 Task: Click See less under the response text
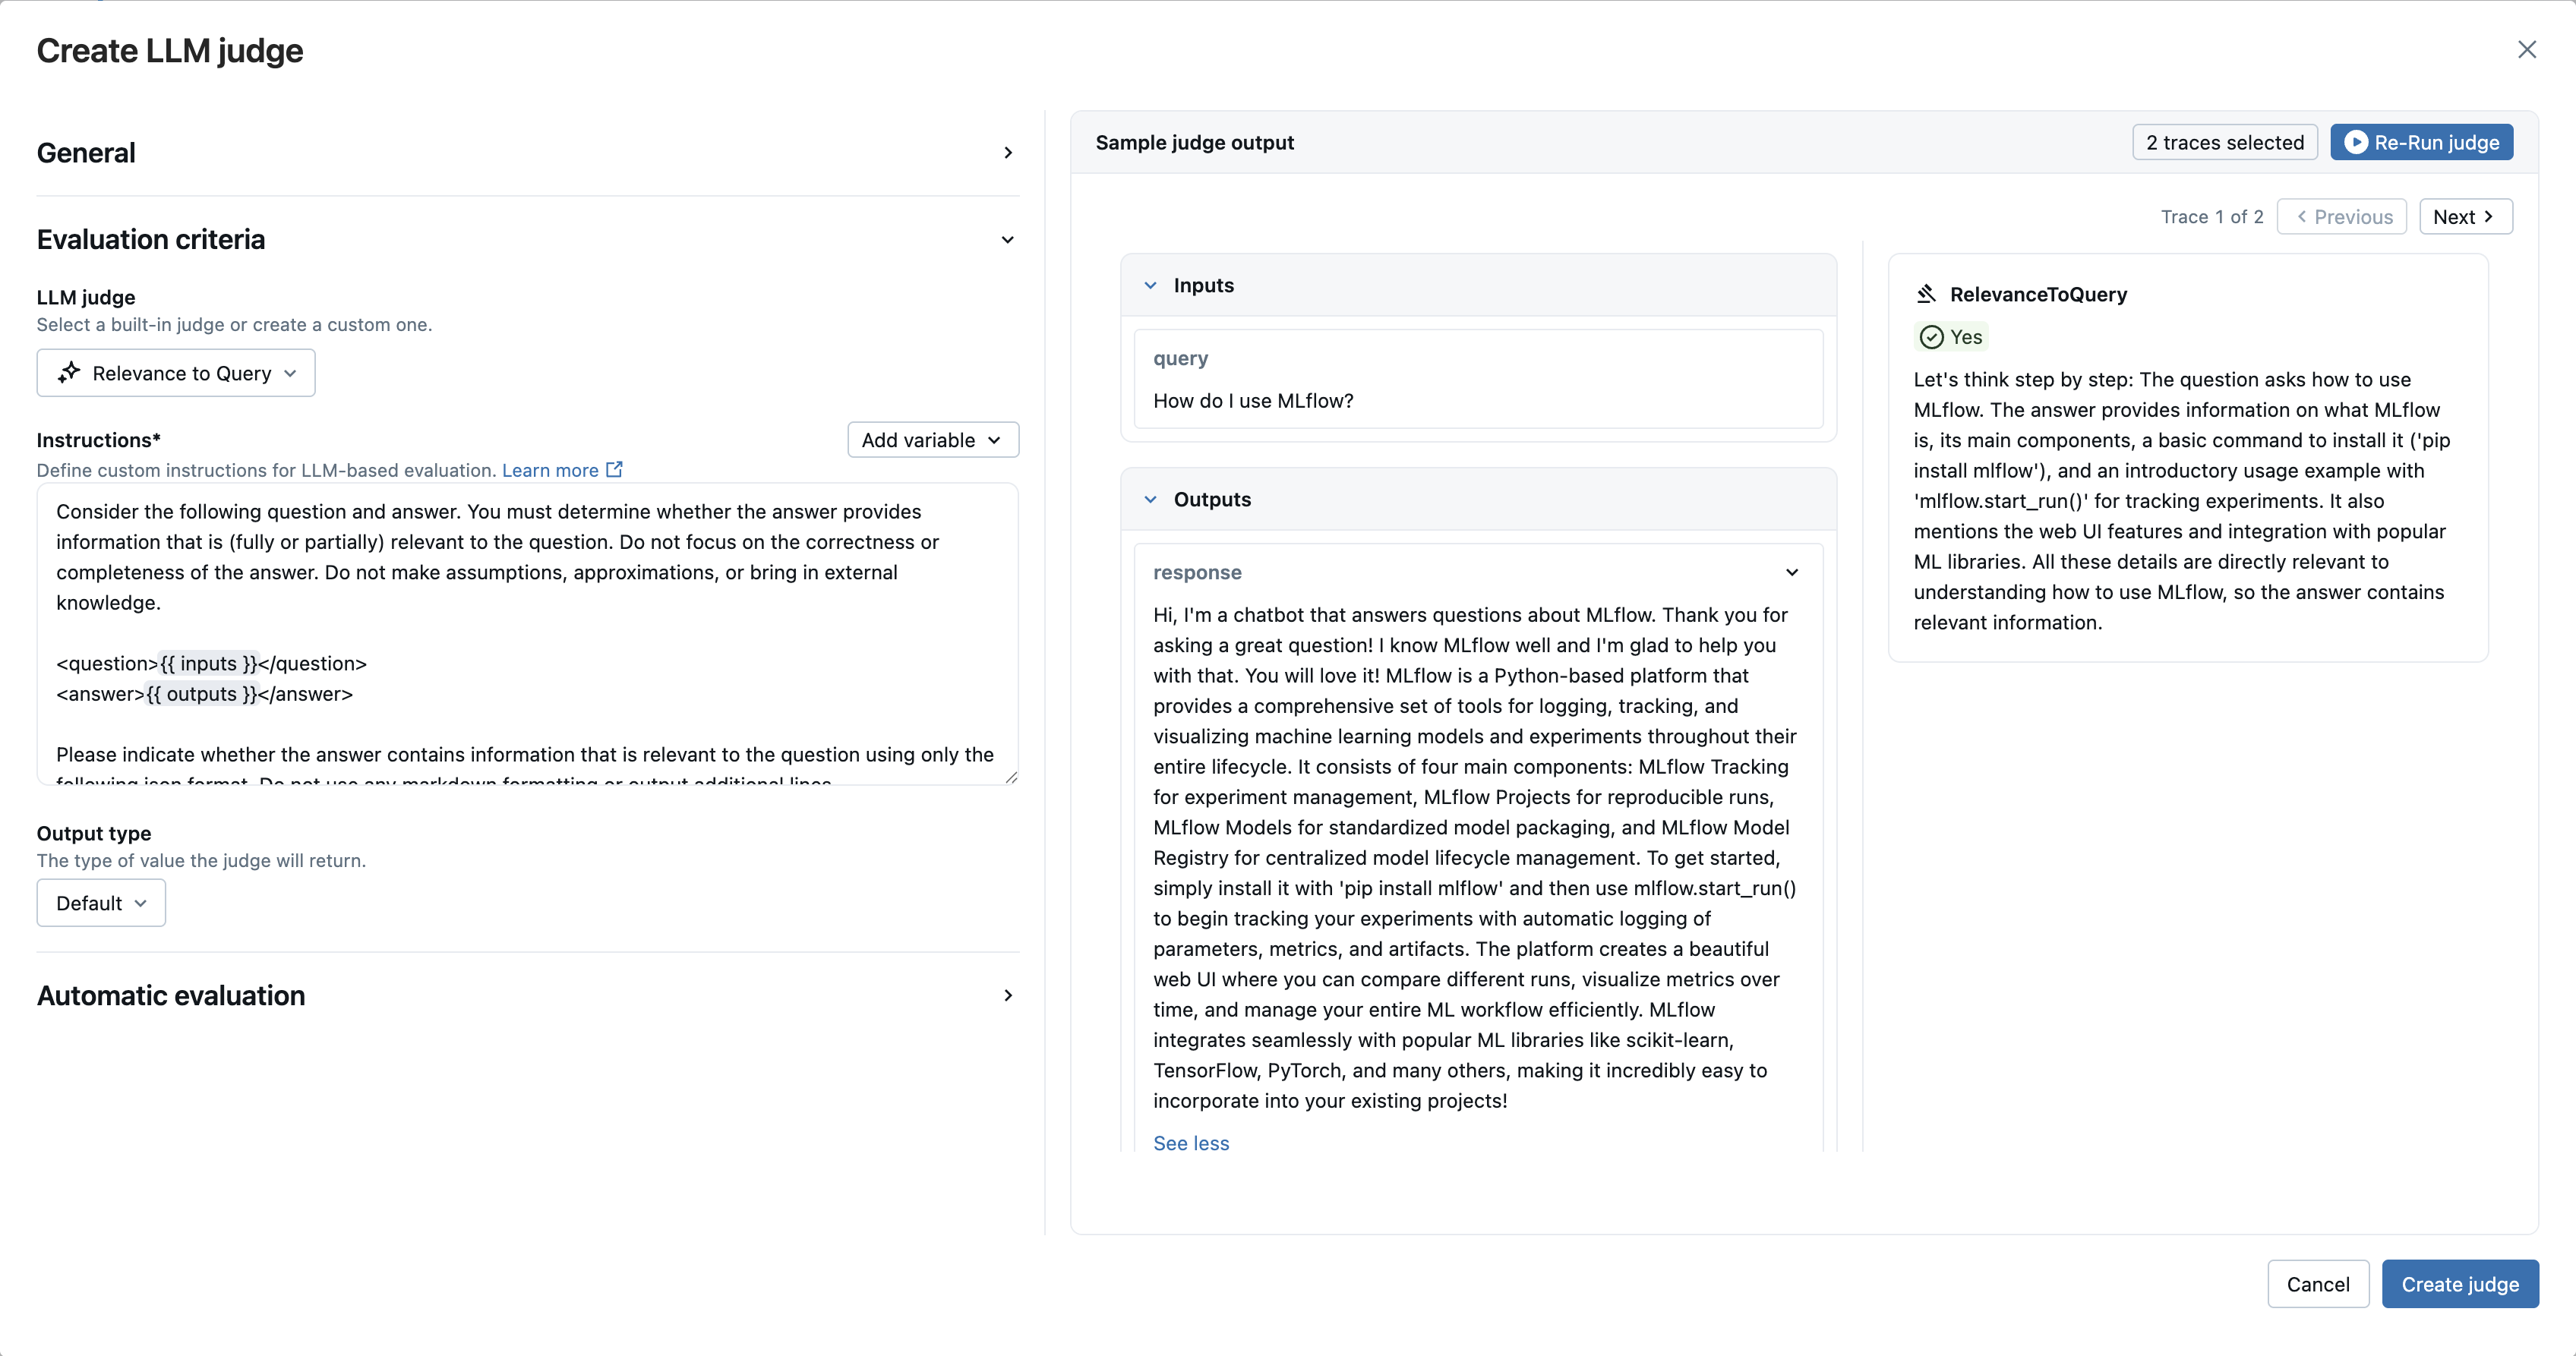(1191, 1143)
